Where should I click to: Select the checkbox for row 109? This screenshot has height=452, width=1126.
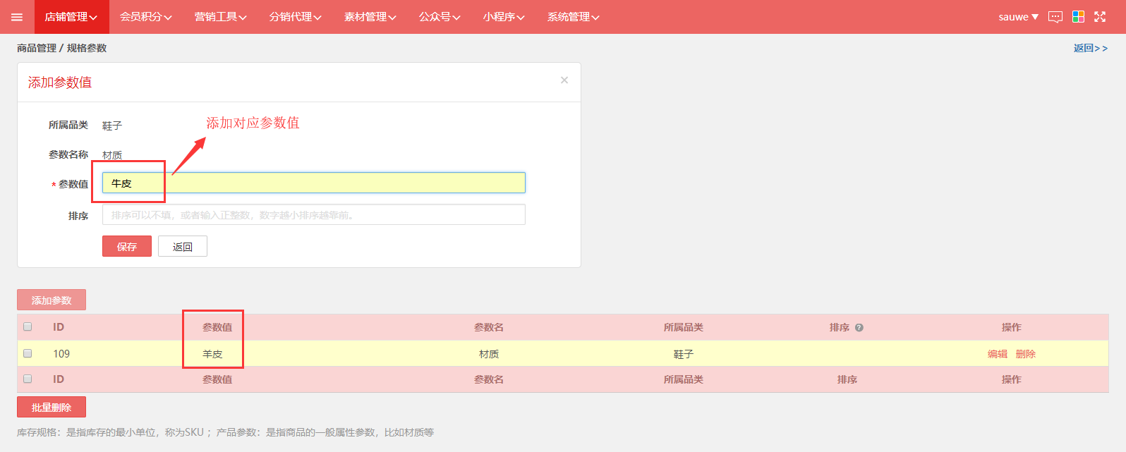(28, 353)
